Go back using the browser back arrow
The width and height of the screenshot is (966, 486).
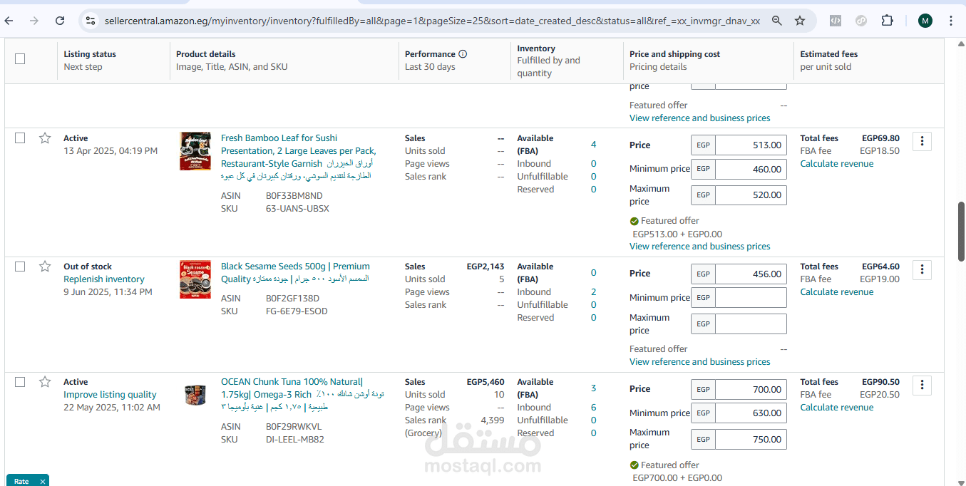pyautogui.click(x=9, y=21)
